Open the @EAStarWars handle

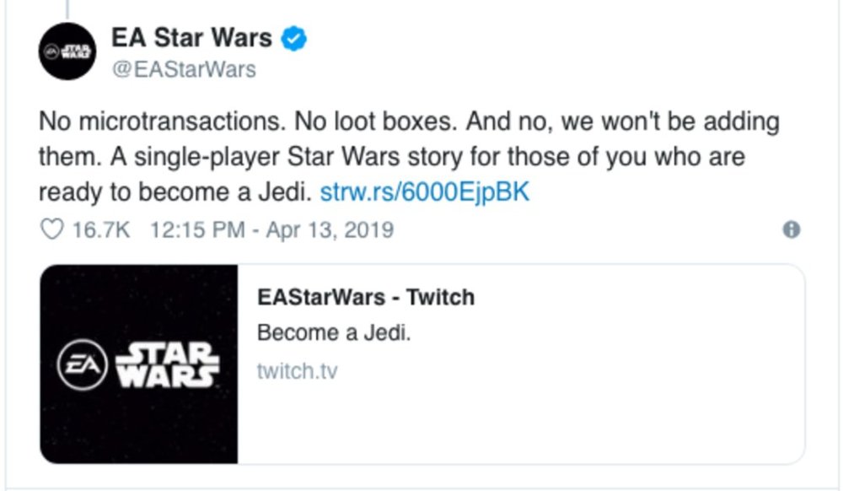coord(183,69)
